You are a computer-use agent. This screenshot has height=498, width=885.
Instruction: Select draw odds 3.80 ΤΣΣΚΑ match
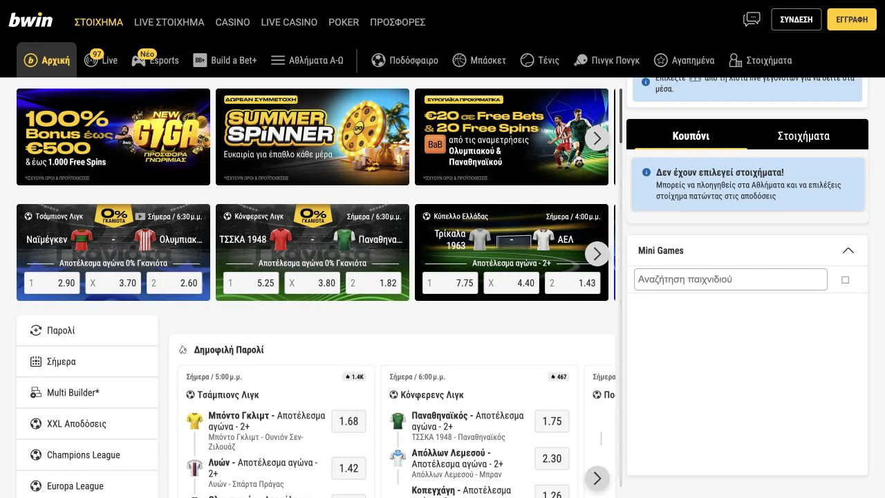(313, 283)
